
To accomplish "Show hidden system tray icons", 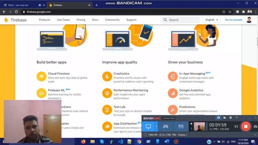I will pyautogui.click(x=214, y=141).
